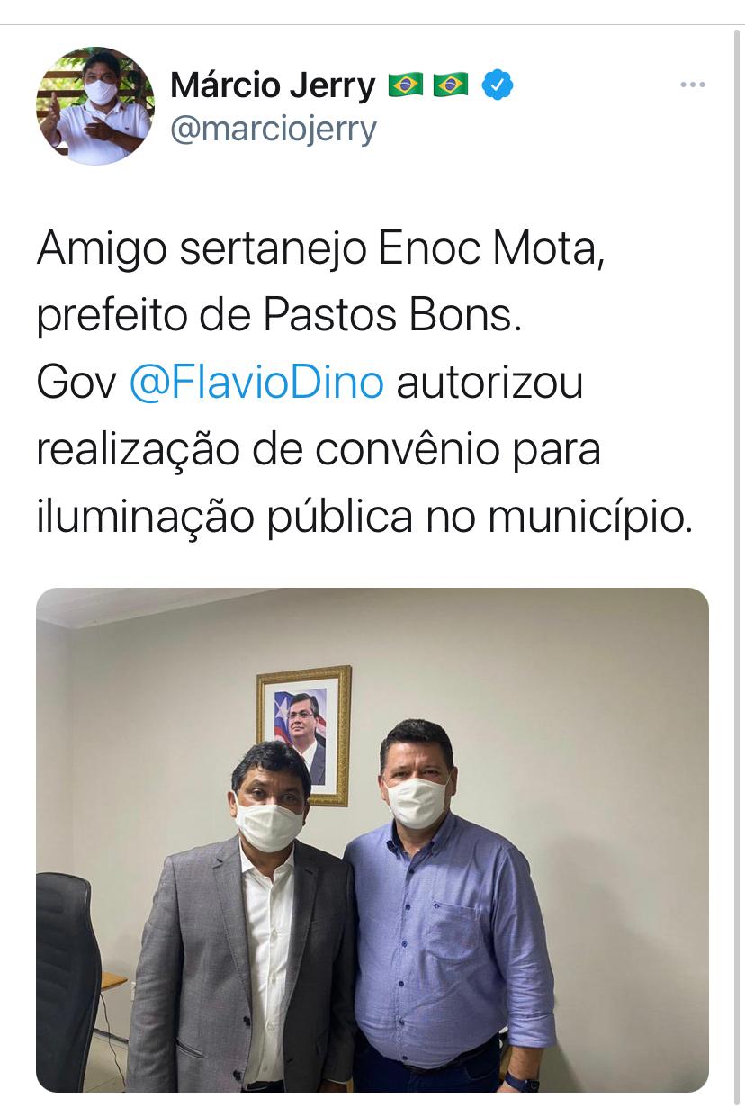Viewport: 745px width, 1107px height.
Task: Click the white face mask of blue-shirt man
Action: pyautogui.click(x=417, y=802)
